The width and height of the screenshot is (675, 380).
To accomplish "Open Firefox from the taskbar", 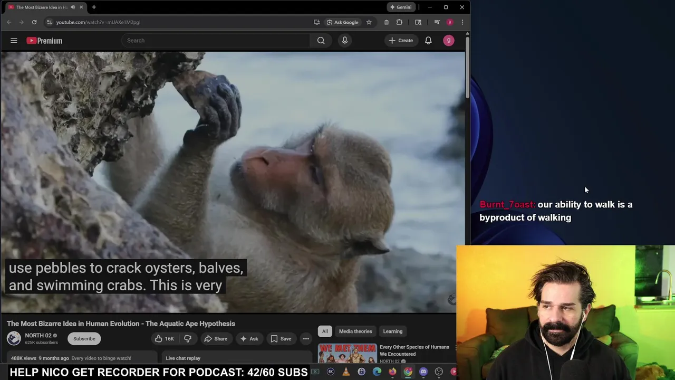I will tap(392, 372).
